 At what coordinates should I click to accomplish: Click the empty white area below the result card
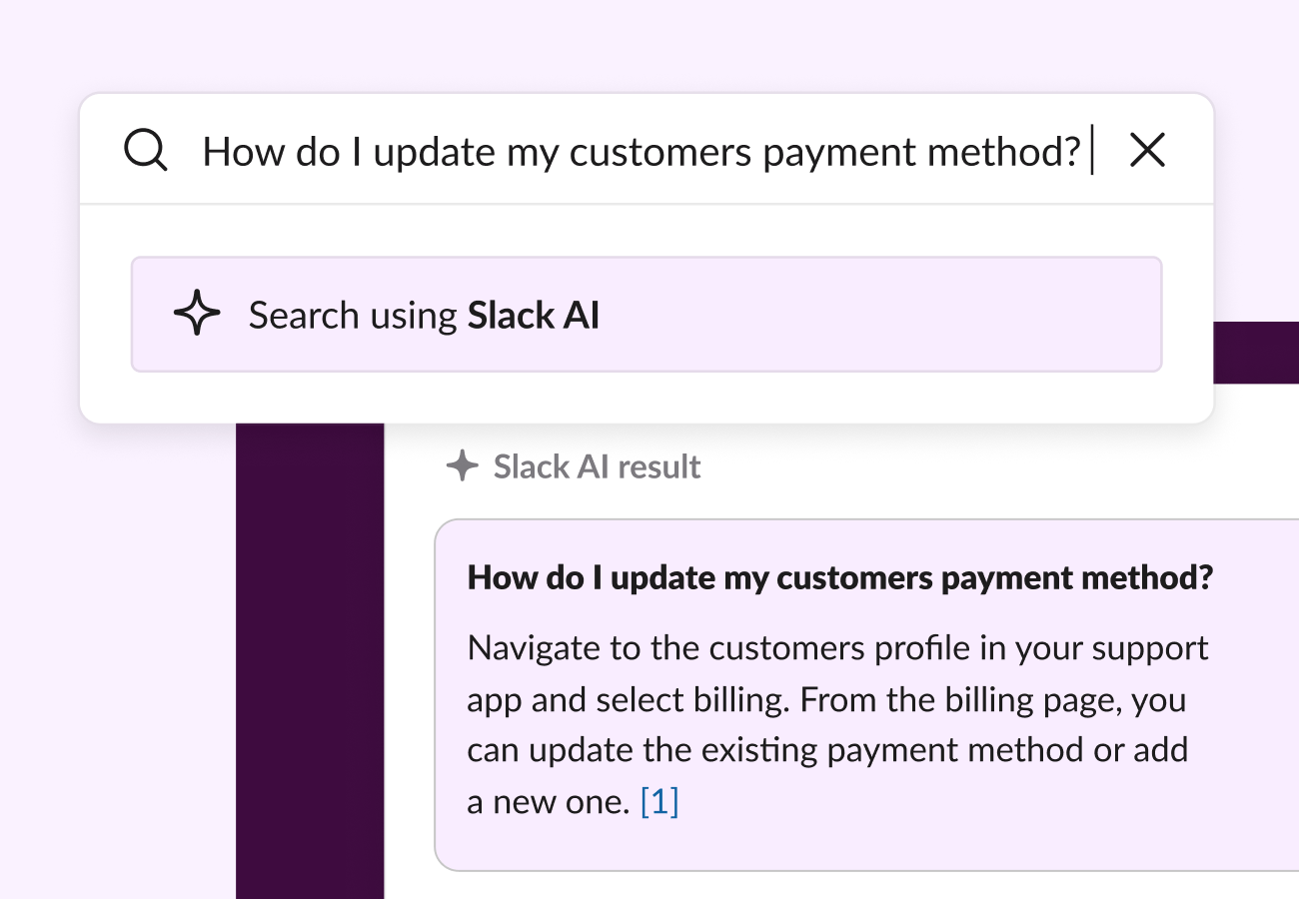pyautogui.click(x=839, y=885)
